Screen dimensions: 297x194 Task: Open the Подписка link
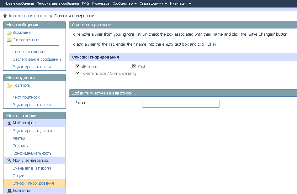21,85
